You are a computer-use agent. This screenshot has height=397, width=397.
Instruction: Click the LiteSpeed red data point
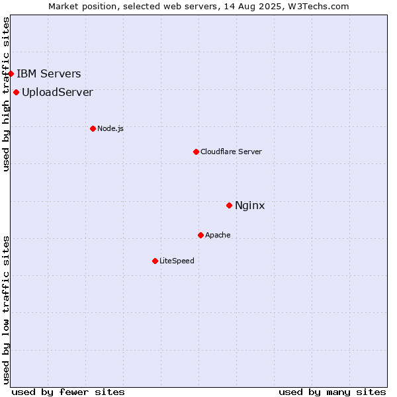coord(155,261)
